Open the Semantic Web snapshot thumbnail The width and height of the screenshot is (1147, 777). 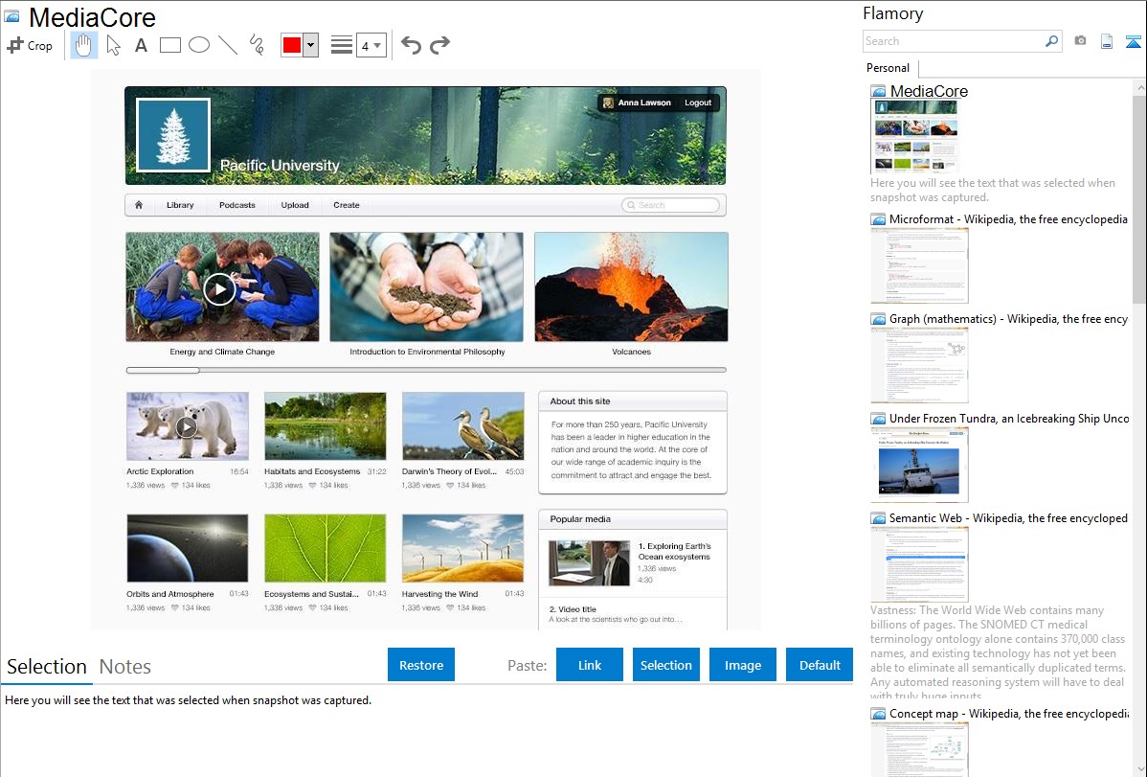click(x=919, y=564)
